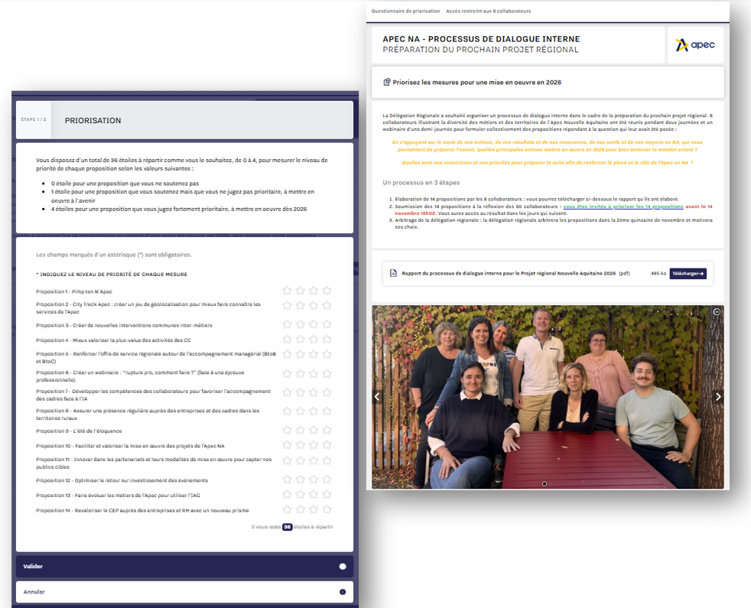The width and height of the screenshot is (751, 608).
Task: Click the PDF file icon beside Rapport
Action: tap(393, 273)
